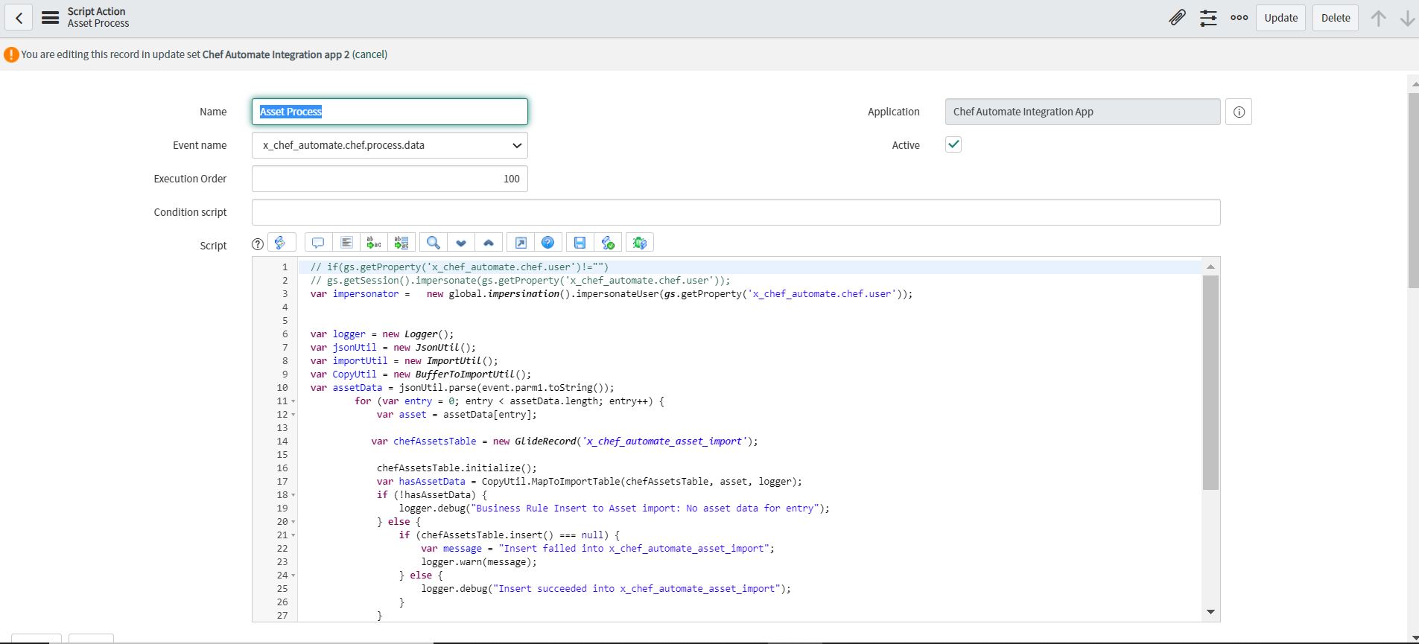Click in the Condition script field

(x=735, y=212)
